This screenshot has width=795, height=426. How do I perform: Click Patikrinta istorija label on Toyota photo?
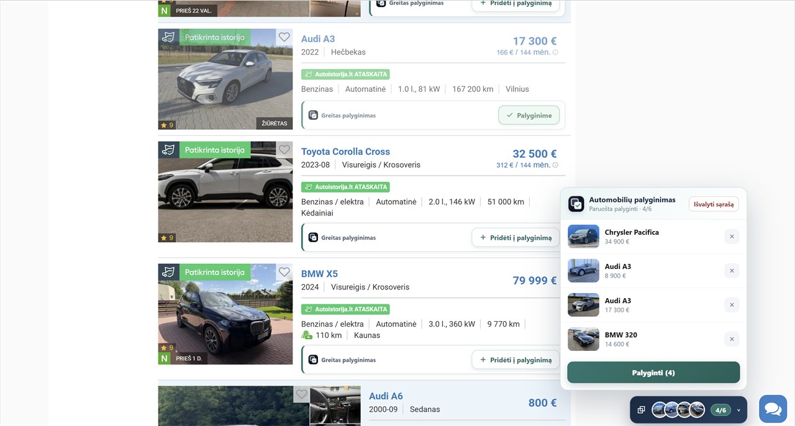pyautogui.click(x=214, y=150)
